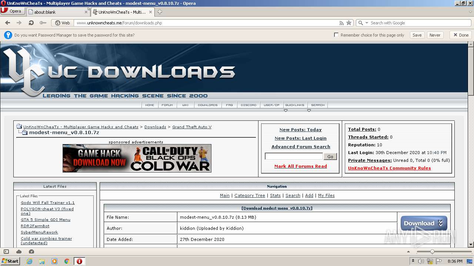This screenshot has width=474, height=266.
Task: Open UnKnoWnCheaTs Community Rules link
Action: click(390, 168)
